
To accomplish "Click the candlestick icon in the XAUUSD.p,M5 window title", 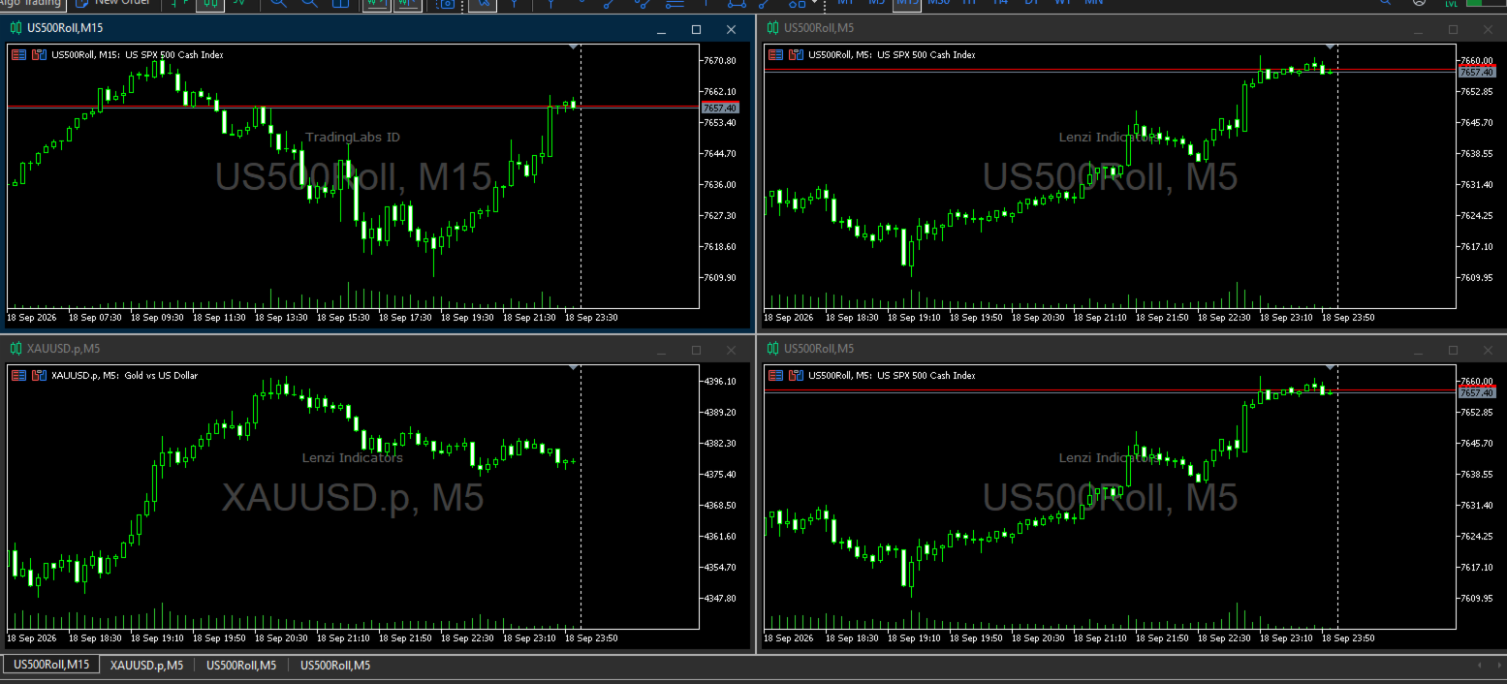I will tap(16, 349).
